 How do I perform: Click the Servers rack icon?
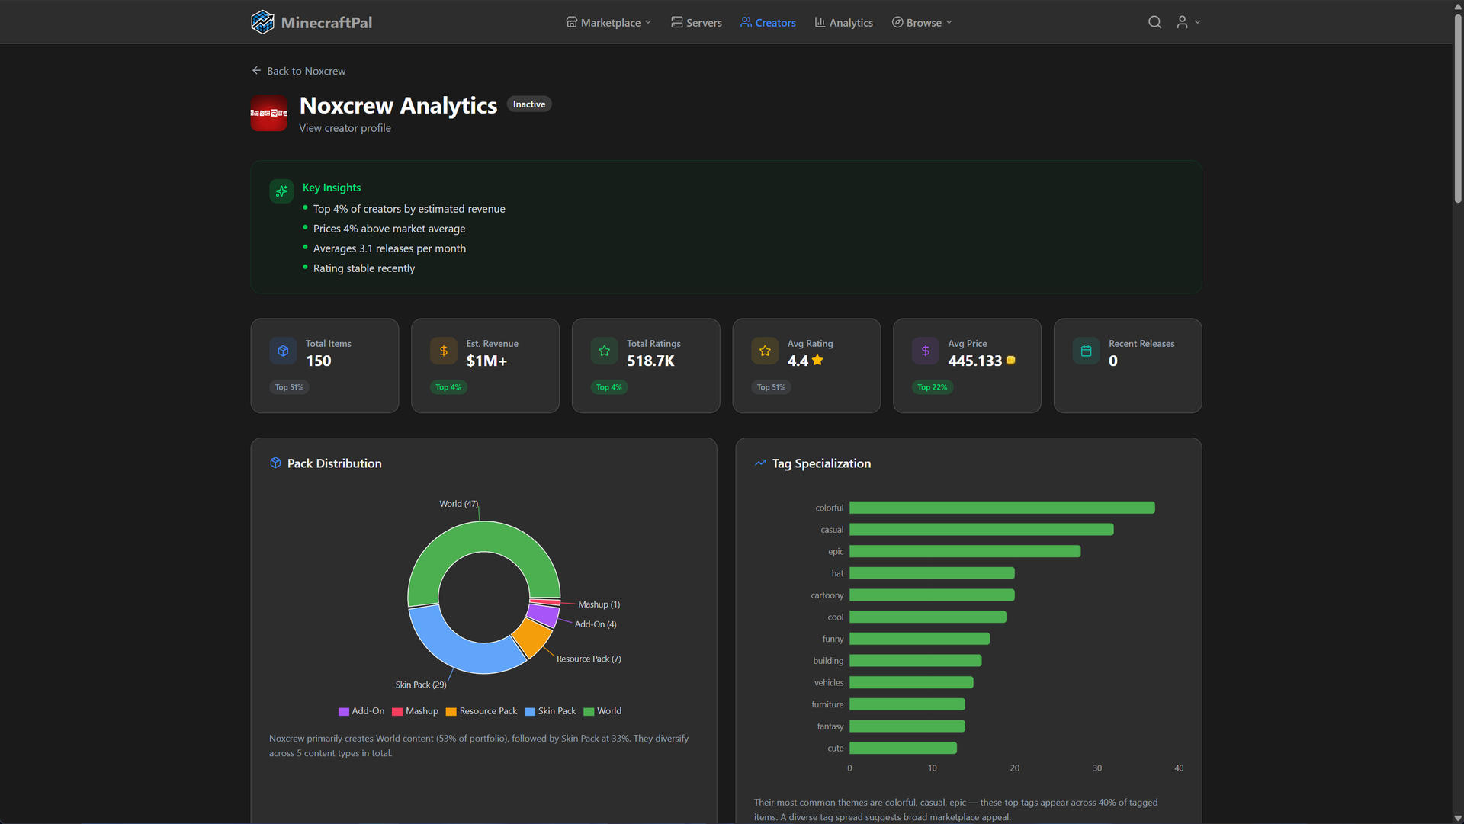coord(676,22)
